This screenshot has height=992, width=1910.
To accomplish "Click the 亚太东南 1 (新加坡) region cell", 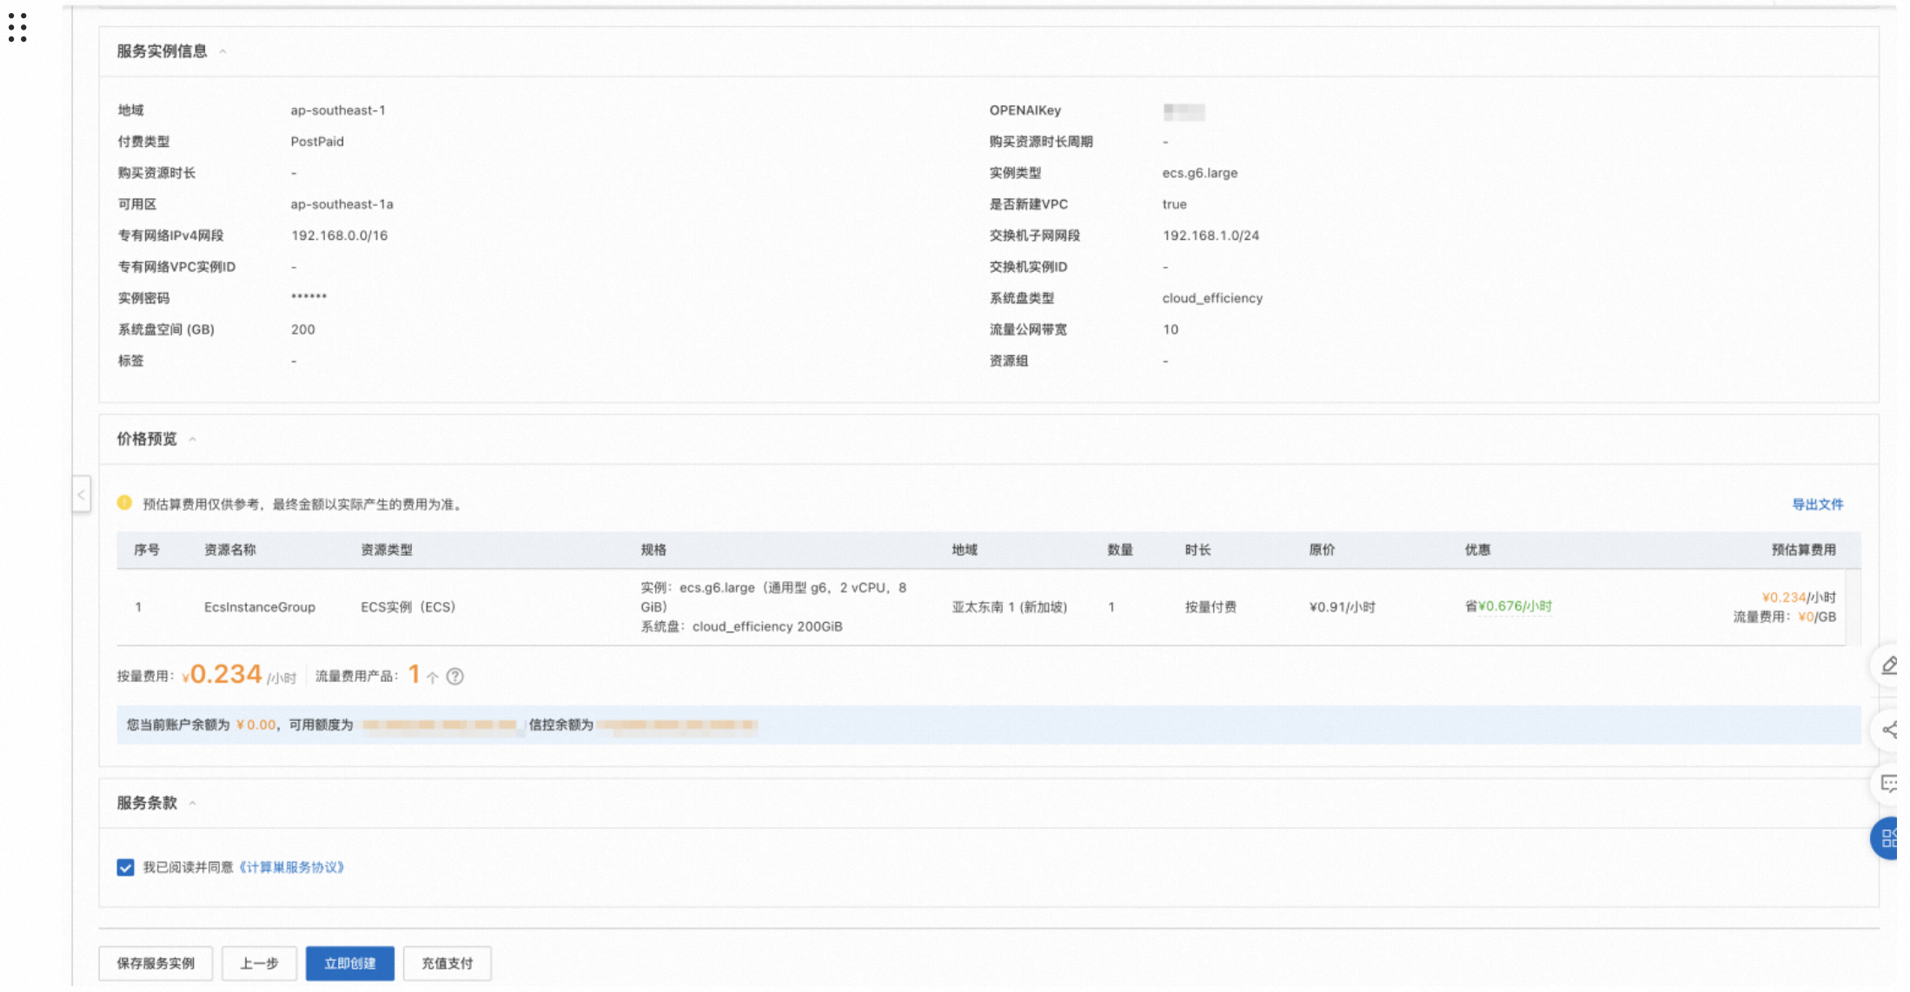I will click(x=1009, y=607).
